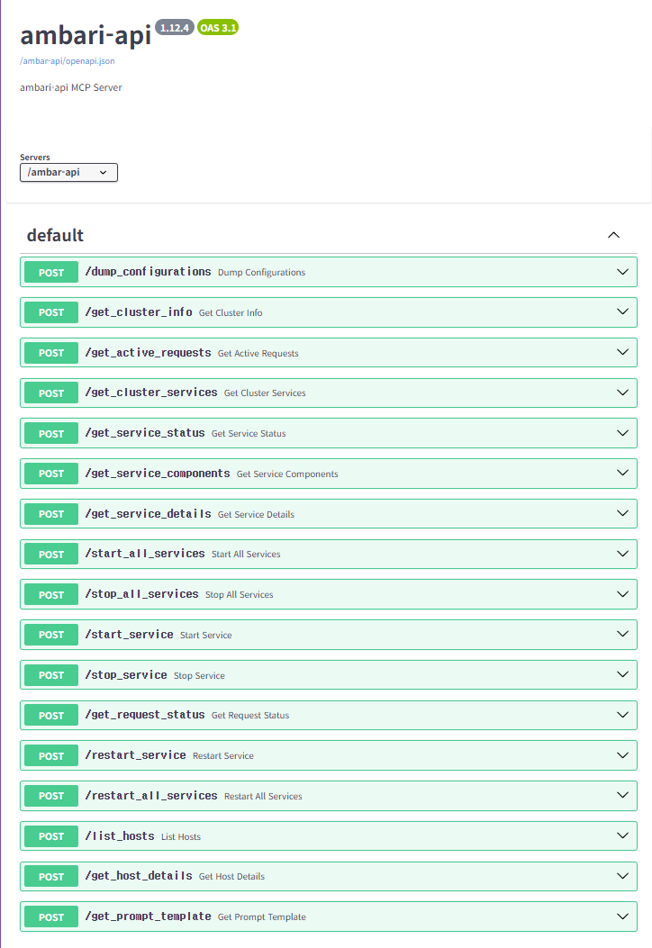The width and height of the screenshot is (652, 948).
Task: Expand chevron for /get_service_details row
Action: coord(622,514)
